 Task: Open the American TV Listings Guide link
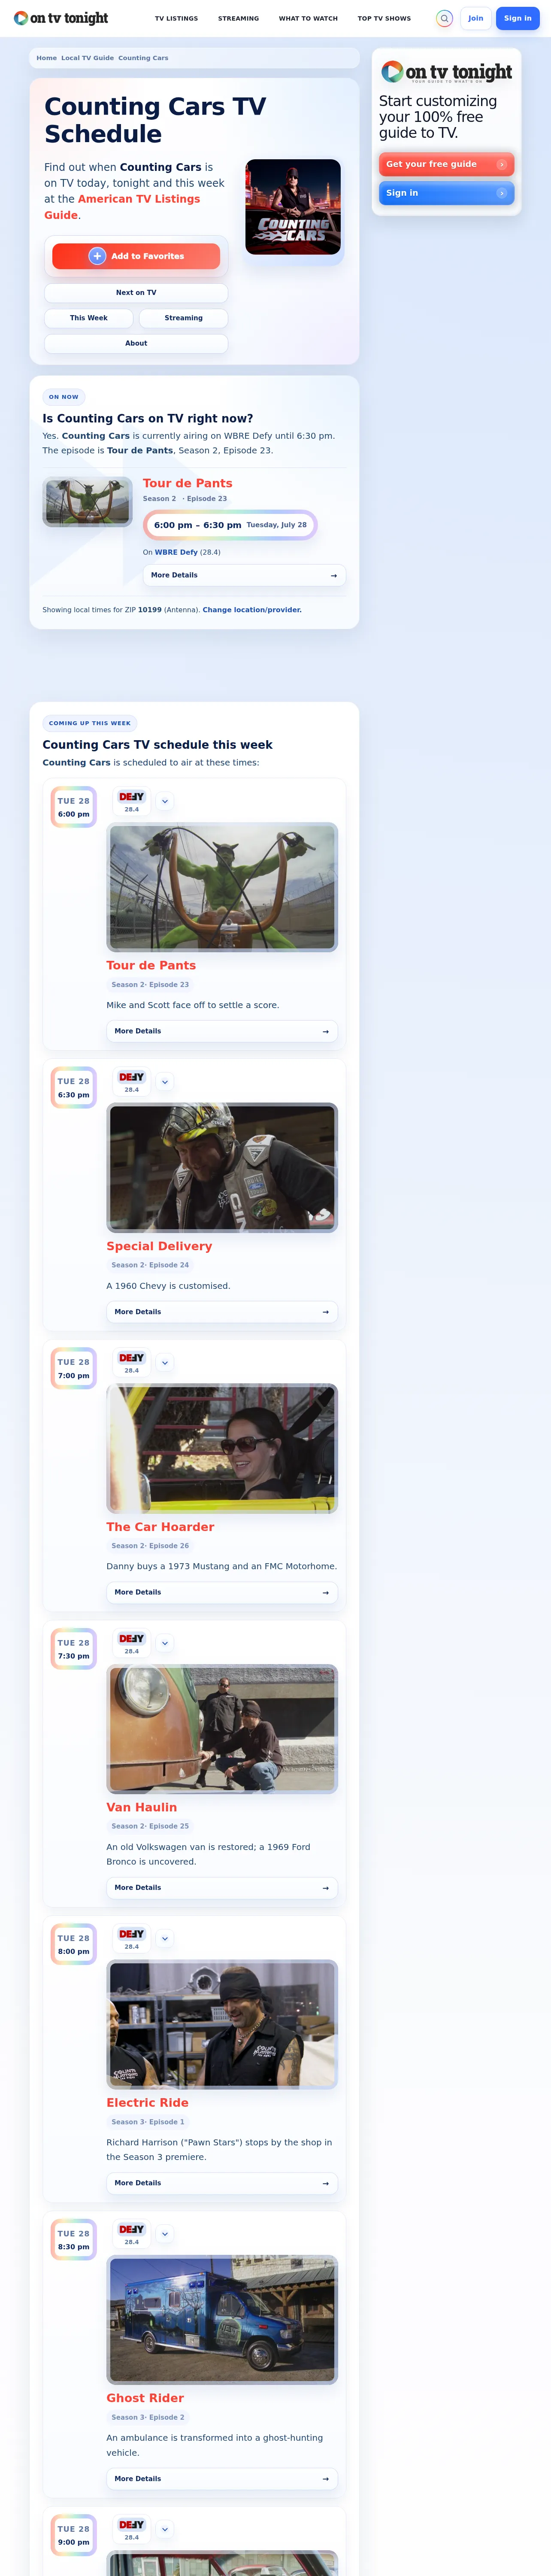(x=122, y=207)
